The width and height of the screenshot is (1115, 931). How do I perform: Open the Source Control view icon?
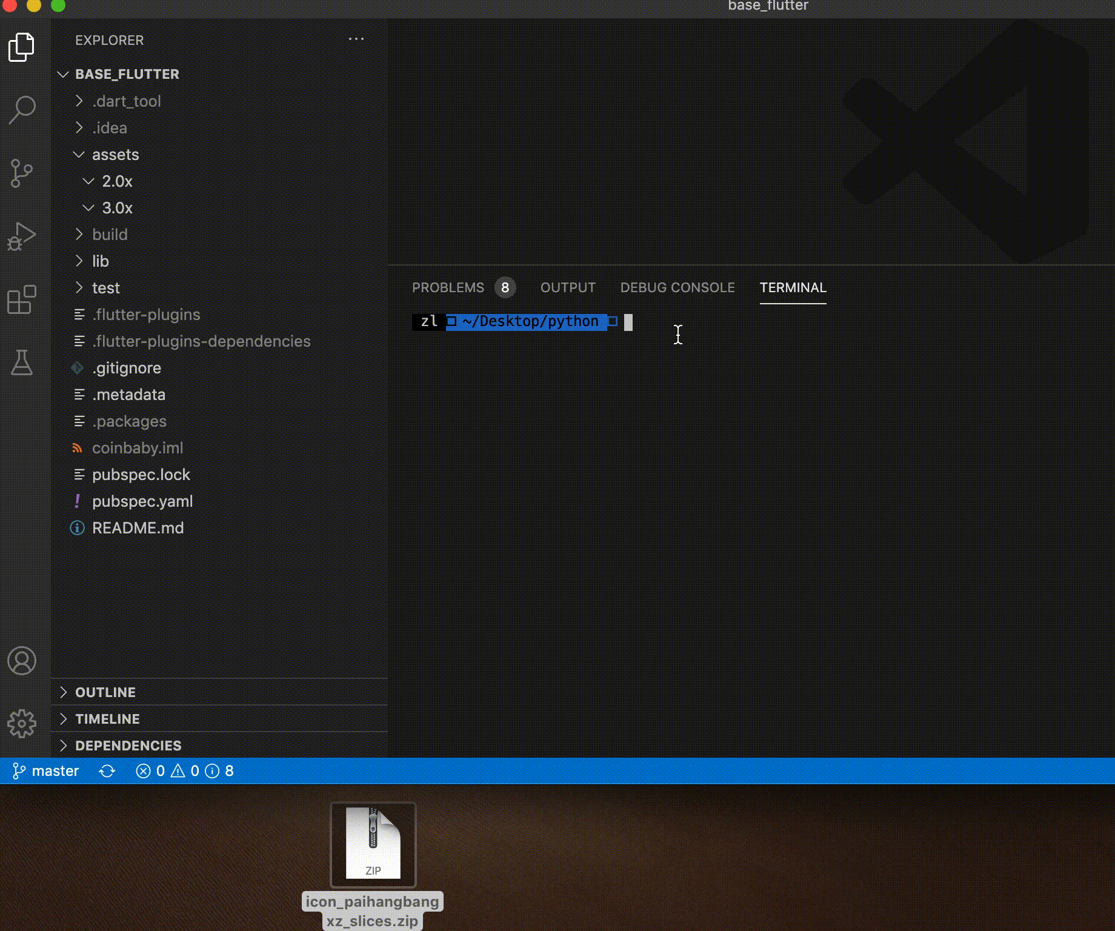[22, 173]
